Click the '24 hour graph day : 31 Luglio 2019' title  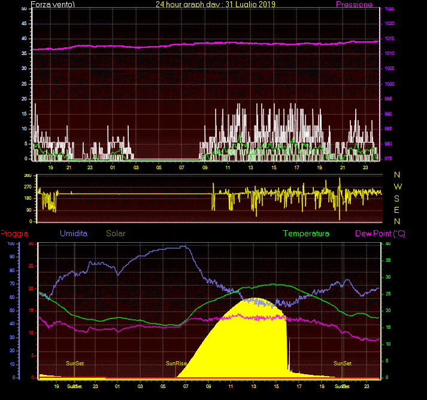click(x=216, y=4)
